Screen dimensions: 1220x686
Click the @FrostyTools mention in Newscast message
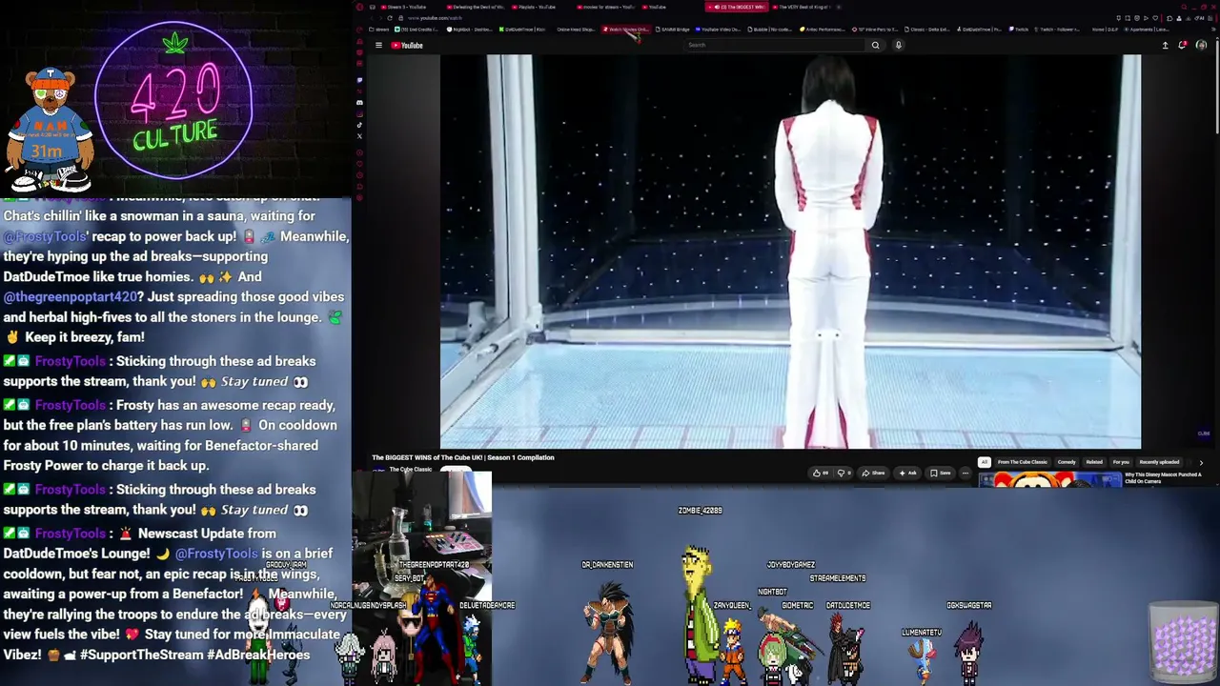pyautogui.click(x=216, y=554)
